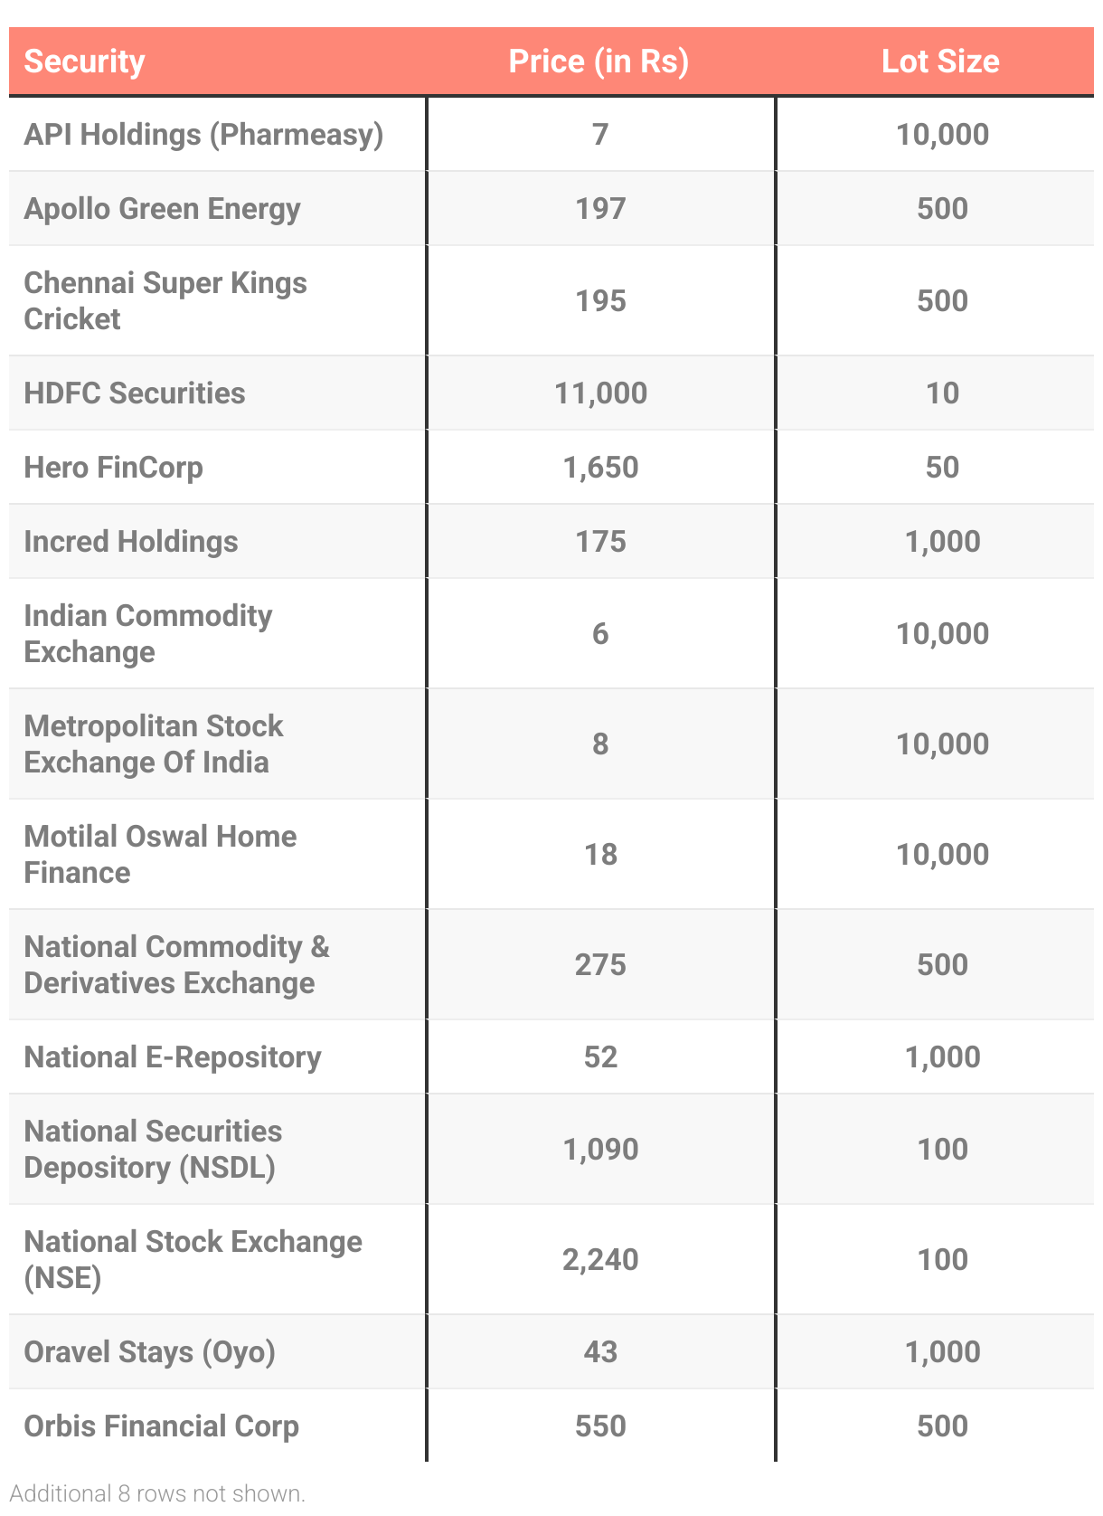Select the Oravel Stays (Oyo) security name
The width and height of the screenshot is (1103, 1516).
click(149, 1352)
